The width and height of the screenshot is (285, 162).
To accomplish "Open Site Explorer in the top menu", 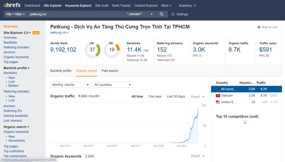I will coord(52,5).
